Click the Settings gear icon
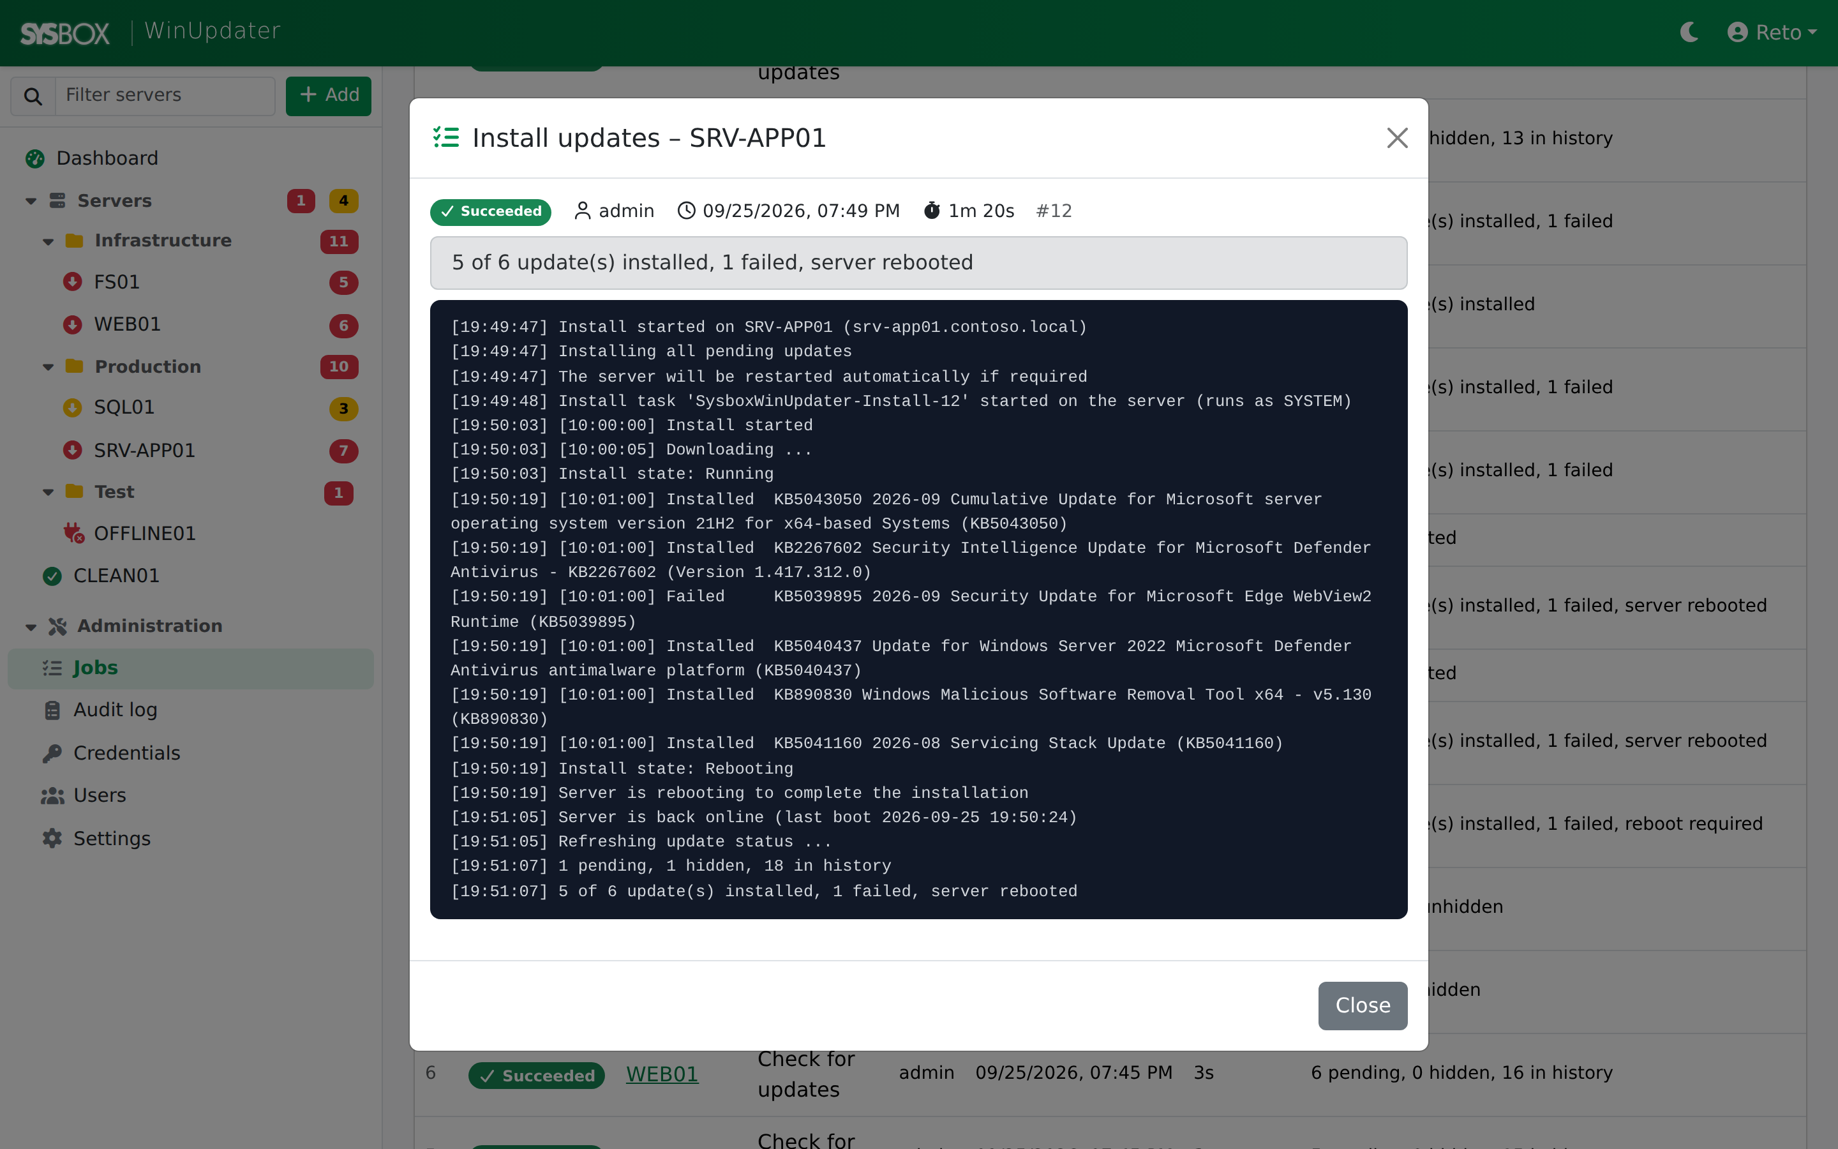Image resolution: width=1838 pixels, height=1149 pixels. (52, 839)
